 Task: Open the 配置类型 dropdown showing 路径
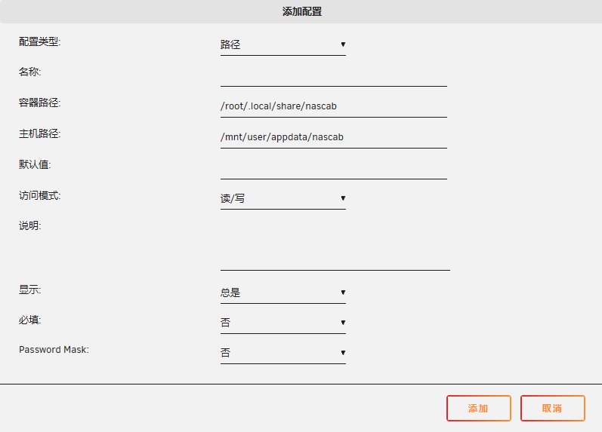click(283, 44)
